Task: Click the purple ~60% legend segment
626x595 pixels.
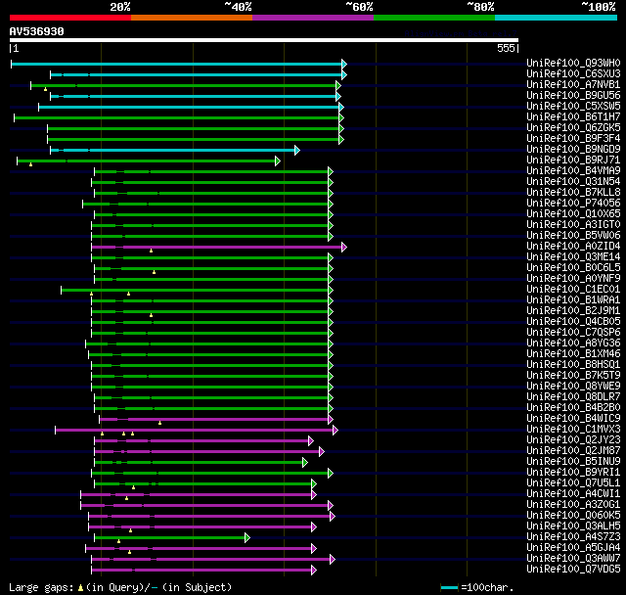Action: pos(313,18)
